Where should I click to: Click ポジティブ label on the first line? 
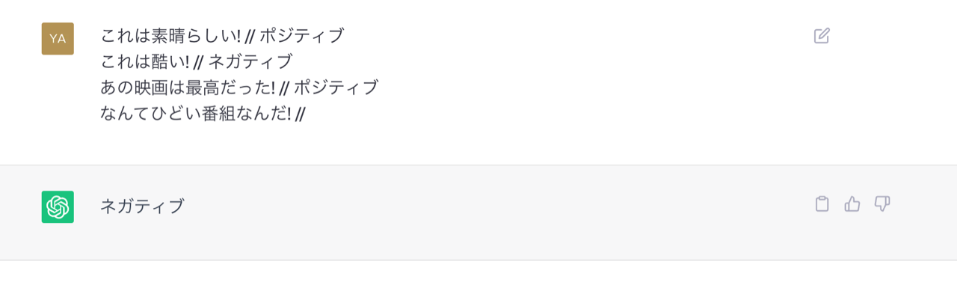(302, 35)
